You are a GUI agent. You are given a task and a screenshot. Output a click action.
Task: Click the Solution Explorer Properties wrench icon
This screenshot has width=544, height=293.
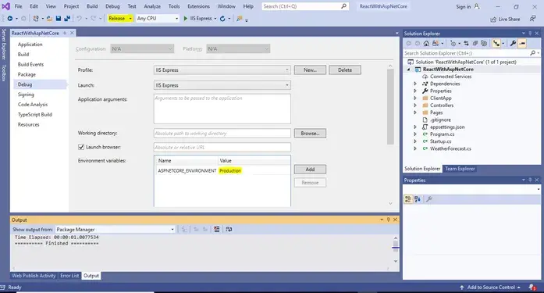coord(513,44)
